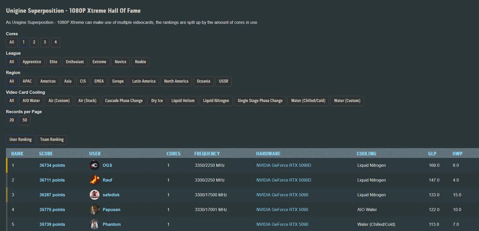Show 50 records per page
Viewport: 479px width, 231px height.
coord(25,120)
